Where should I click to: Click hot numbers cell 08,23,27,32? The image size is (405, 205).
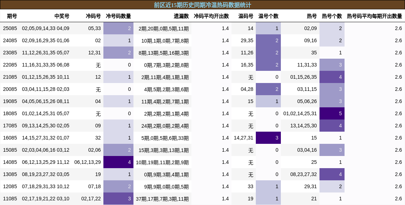tap(303, 174)
